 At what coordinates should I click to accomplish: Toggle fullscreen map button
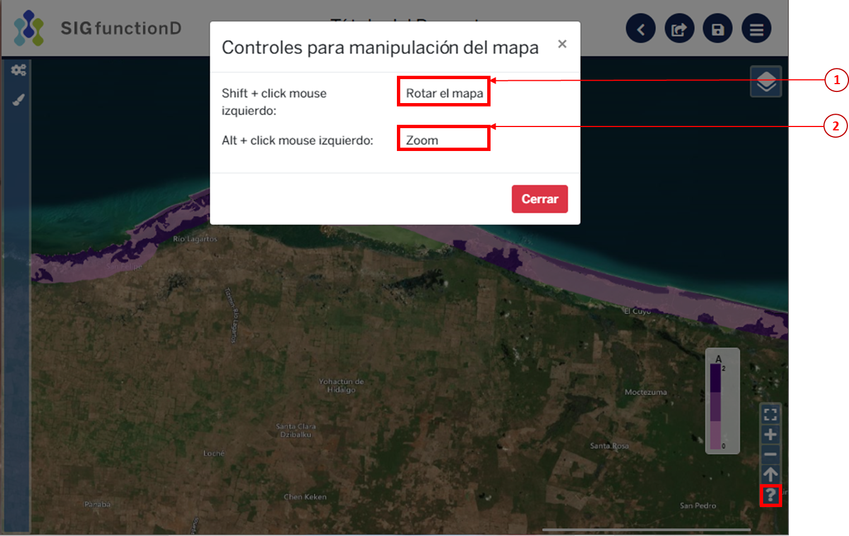point(770,414)
